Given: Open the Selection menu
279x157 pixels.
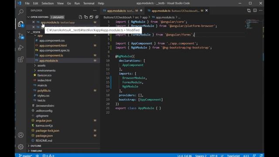Looking at the screenshot, I should [48, 3].
